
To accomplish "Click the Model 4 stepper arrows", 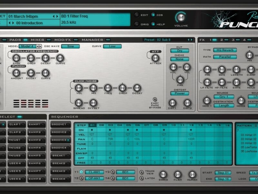I will [39, 46].
